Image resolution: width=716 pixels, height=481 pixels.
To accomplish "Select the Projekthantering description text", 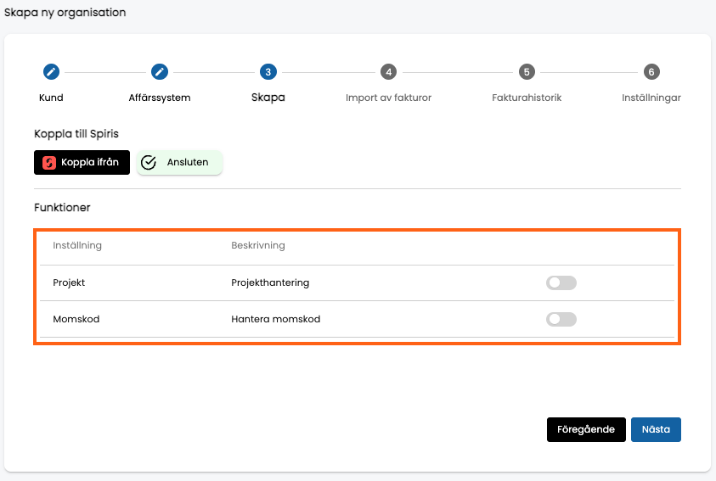I will click(270, 282).
